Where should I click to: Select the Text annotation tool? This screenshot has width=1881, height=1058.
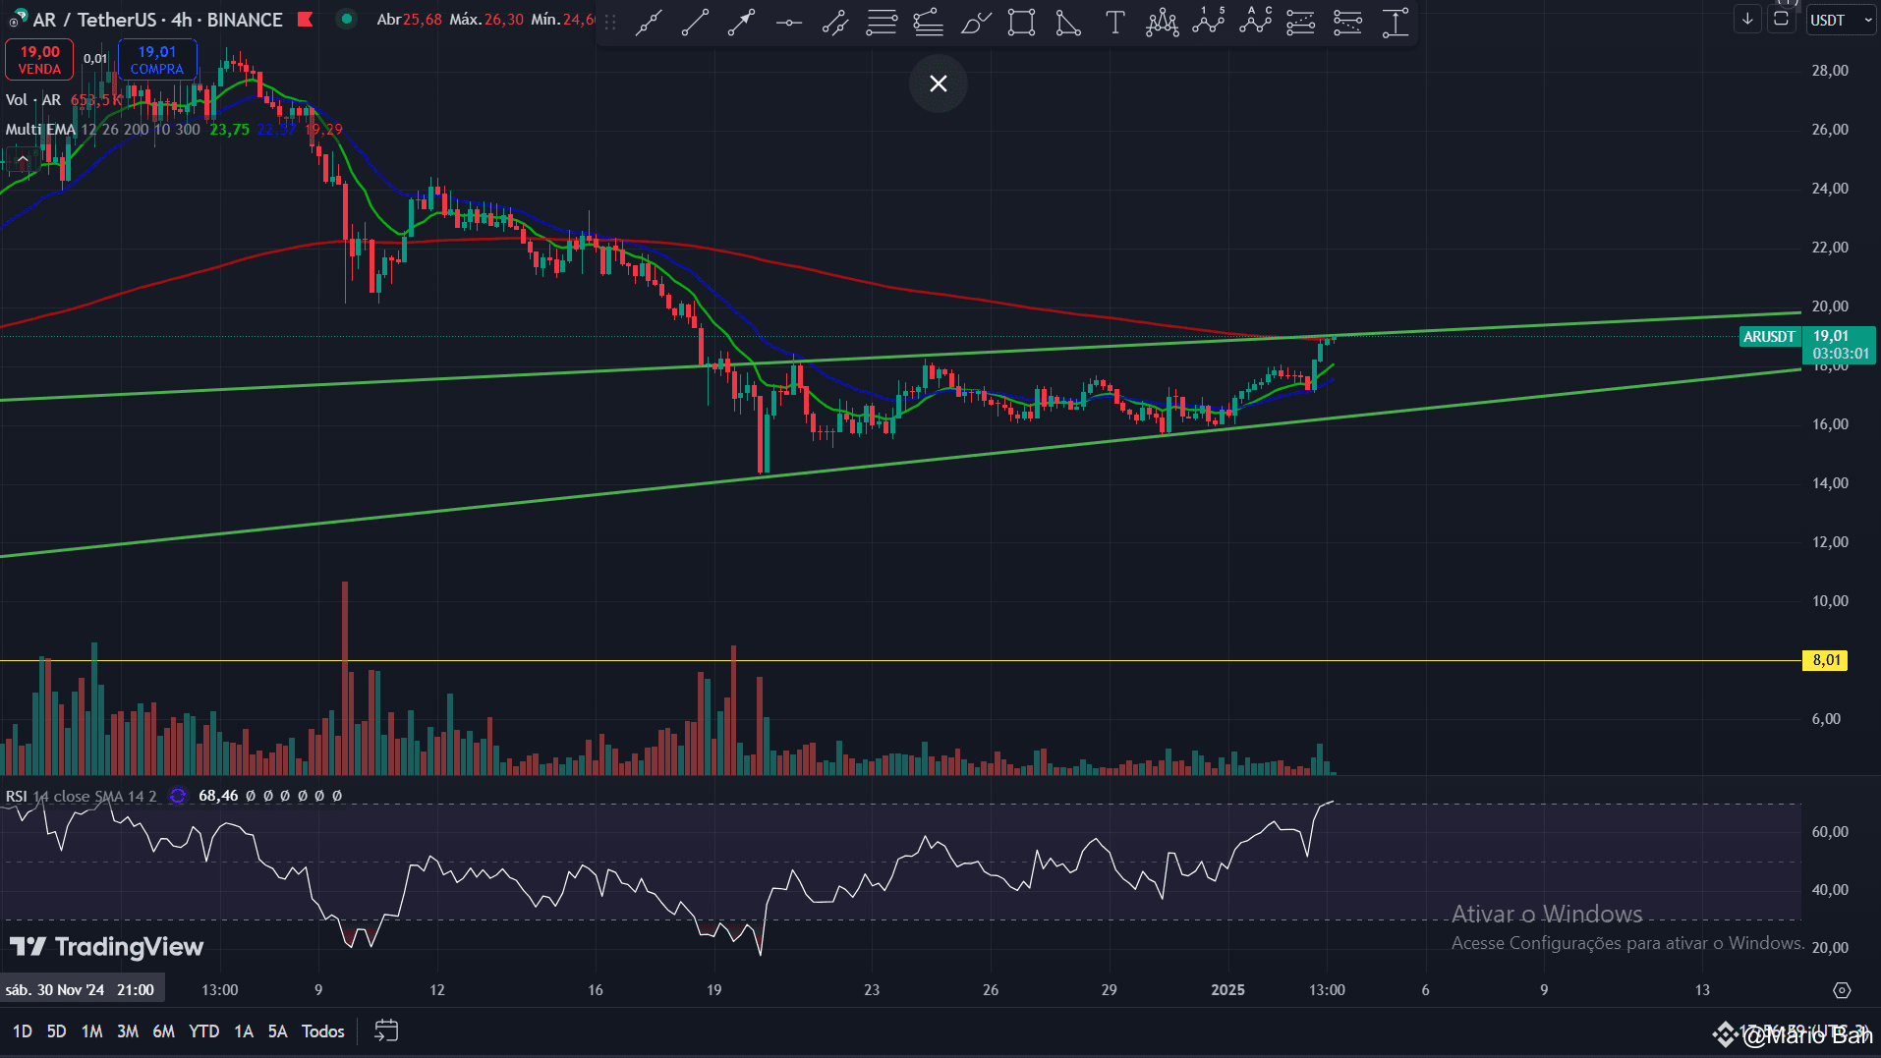(1114, 22)
